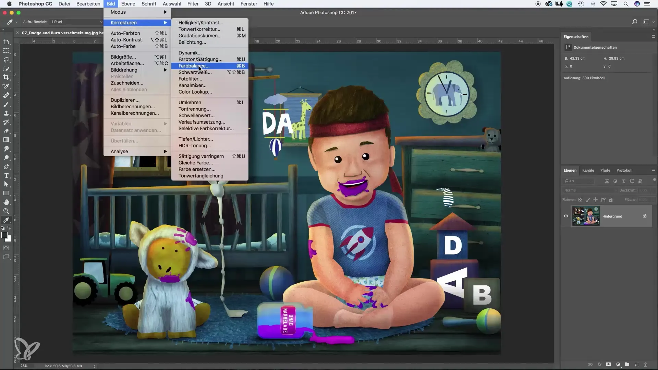Image resolution: width=658 pixels, height=370 pixels.
Task: Select the Rectangle shape tool
Action: [x=6, y=193]
